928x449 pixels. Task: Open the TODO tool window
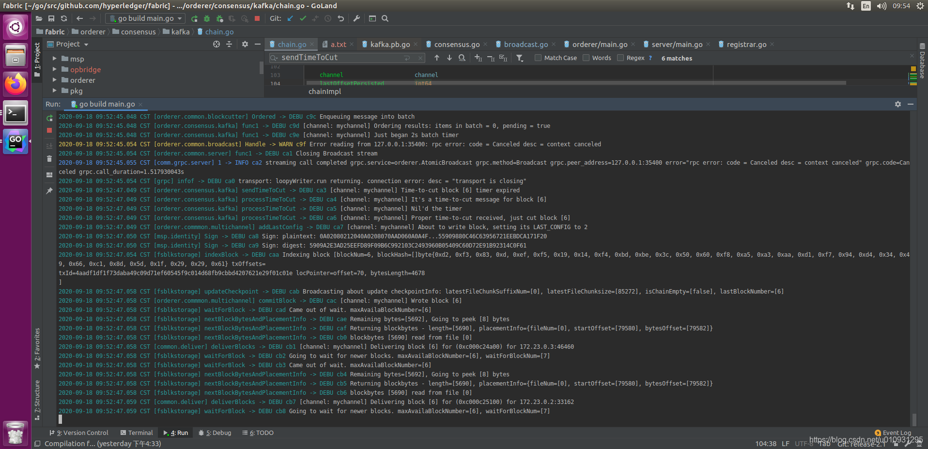click(x=258, y=433)
